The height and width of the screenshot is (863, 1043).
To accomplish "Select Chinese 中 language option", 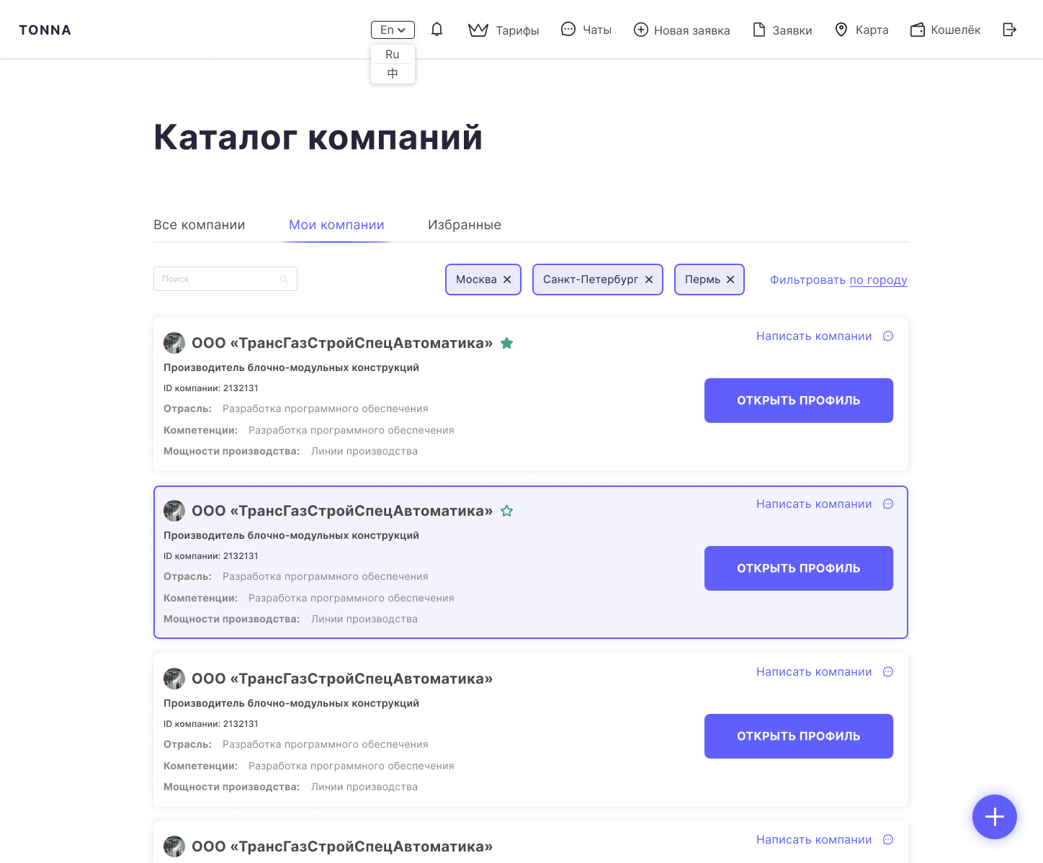I will tap(393, 73).
